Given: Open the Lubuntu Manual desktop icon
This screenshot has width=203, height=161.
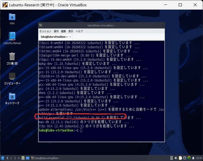Looking at the screenshot, I should (12, 38).
